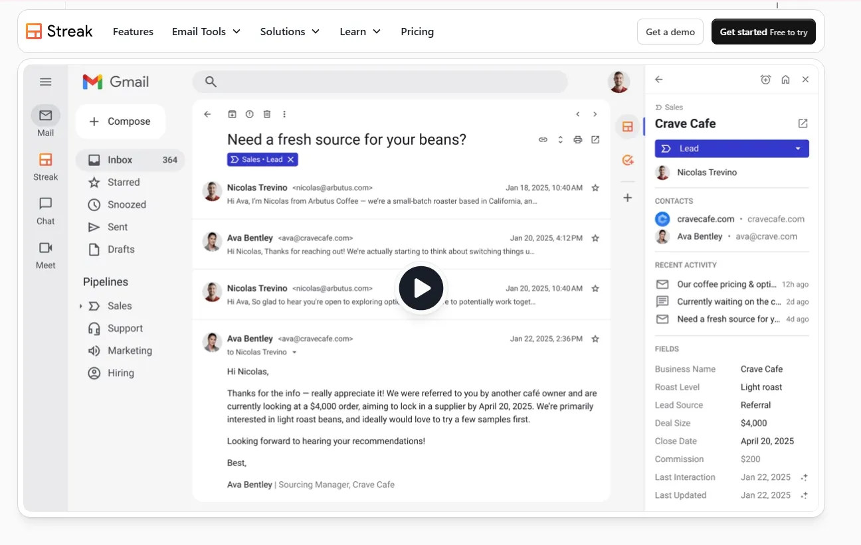Expand all messages icon
861x545 pixels.
point(561,139)
